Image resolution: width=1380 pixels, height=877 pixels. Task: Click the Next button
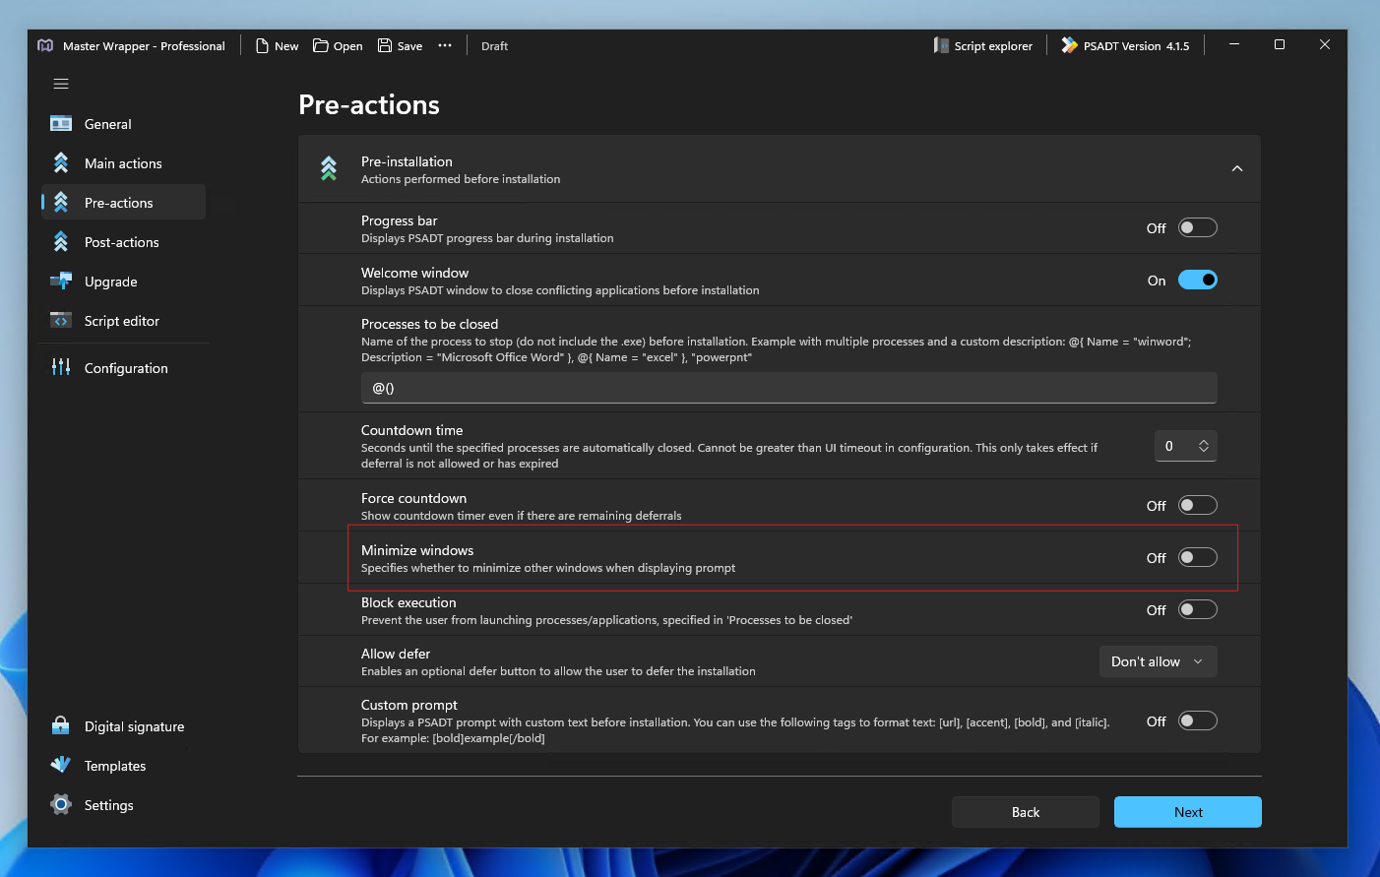pyautogui.click(x=1188, y=812)
